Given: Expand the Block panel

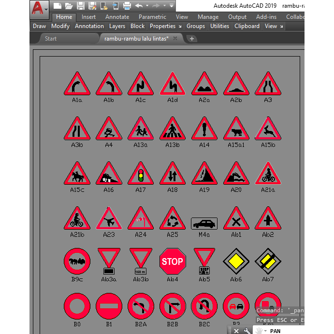Looking at the screenshot, I should [x=138, y=26].
